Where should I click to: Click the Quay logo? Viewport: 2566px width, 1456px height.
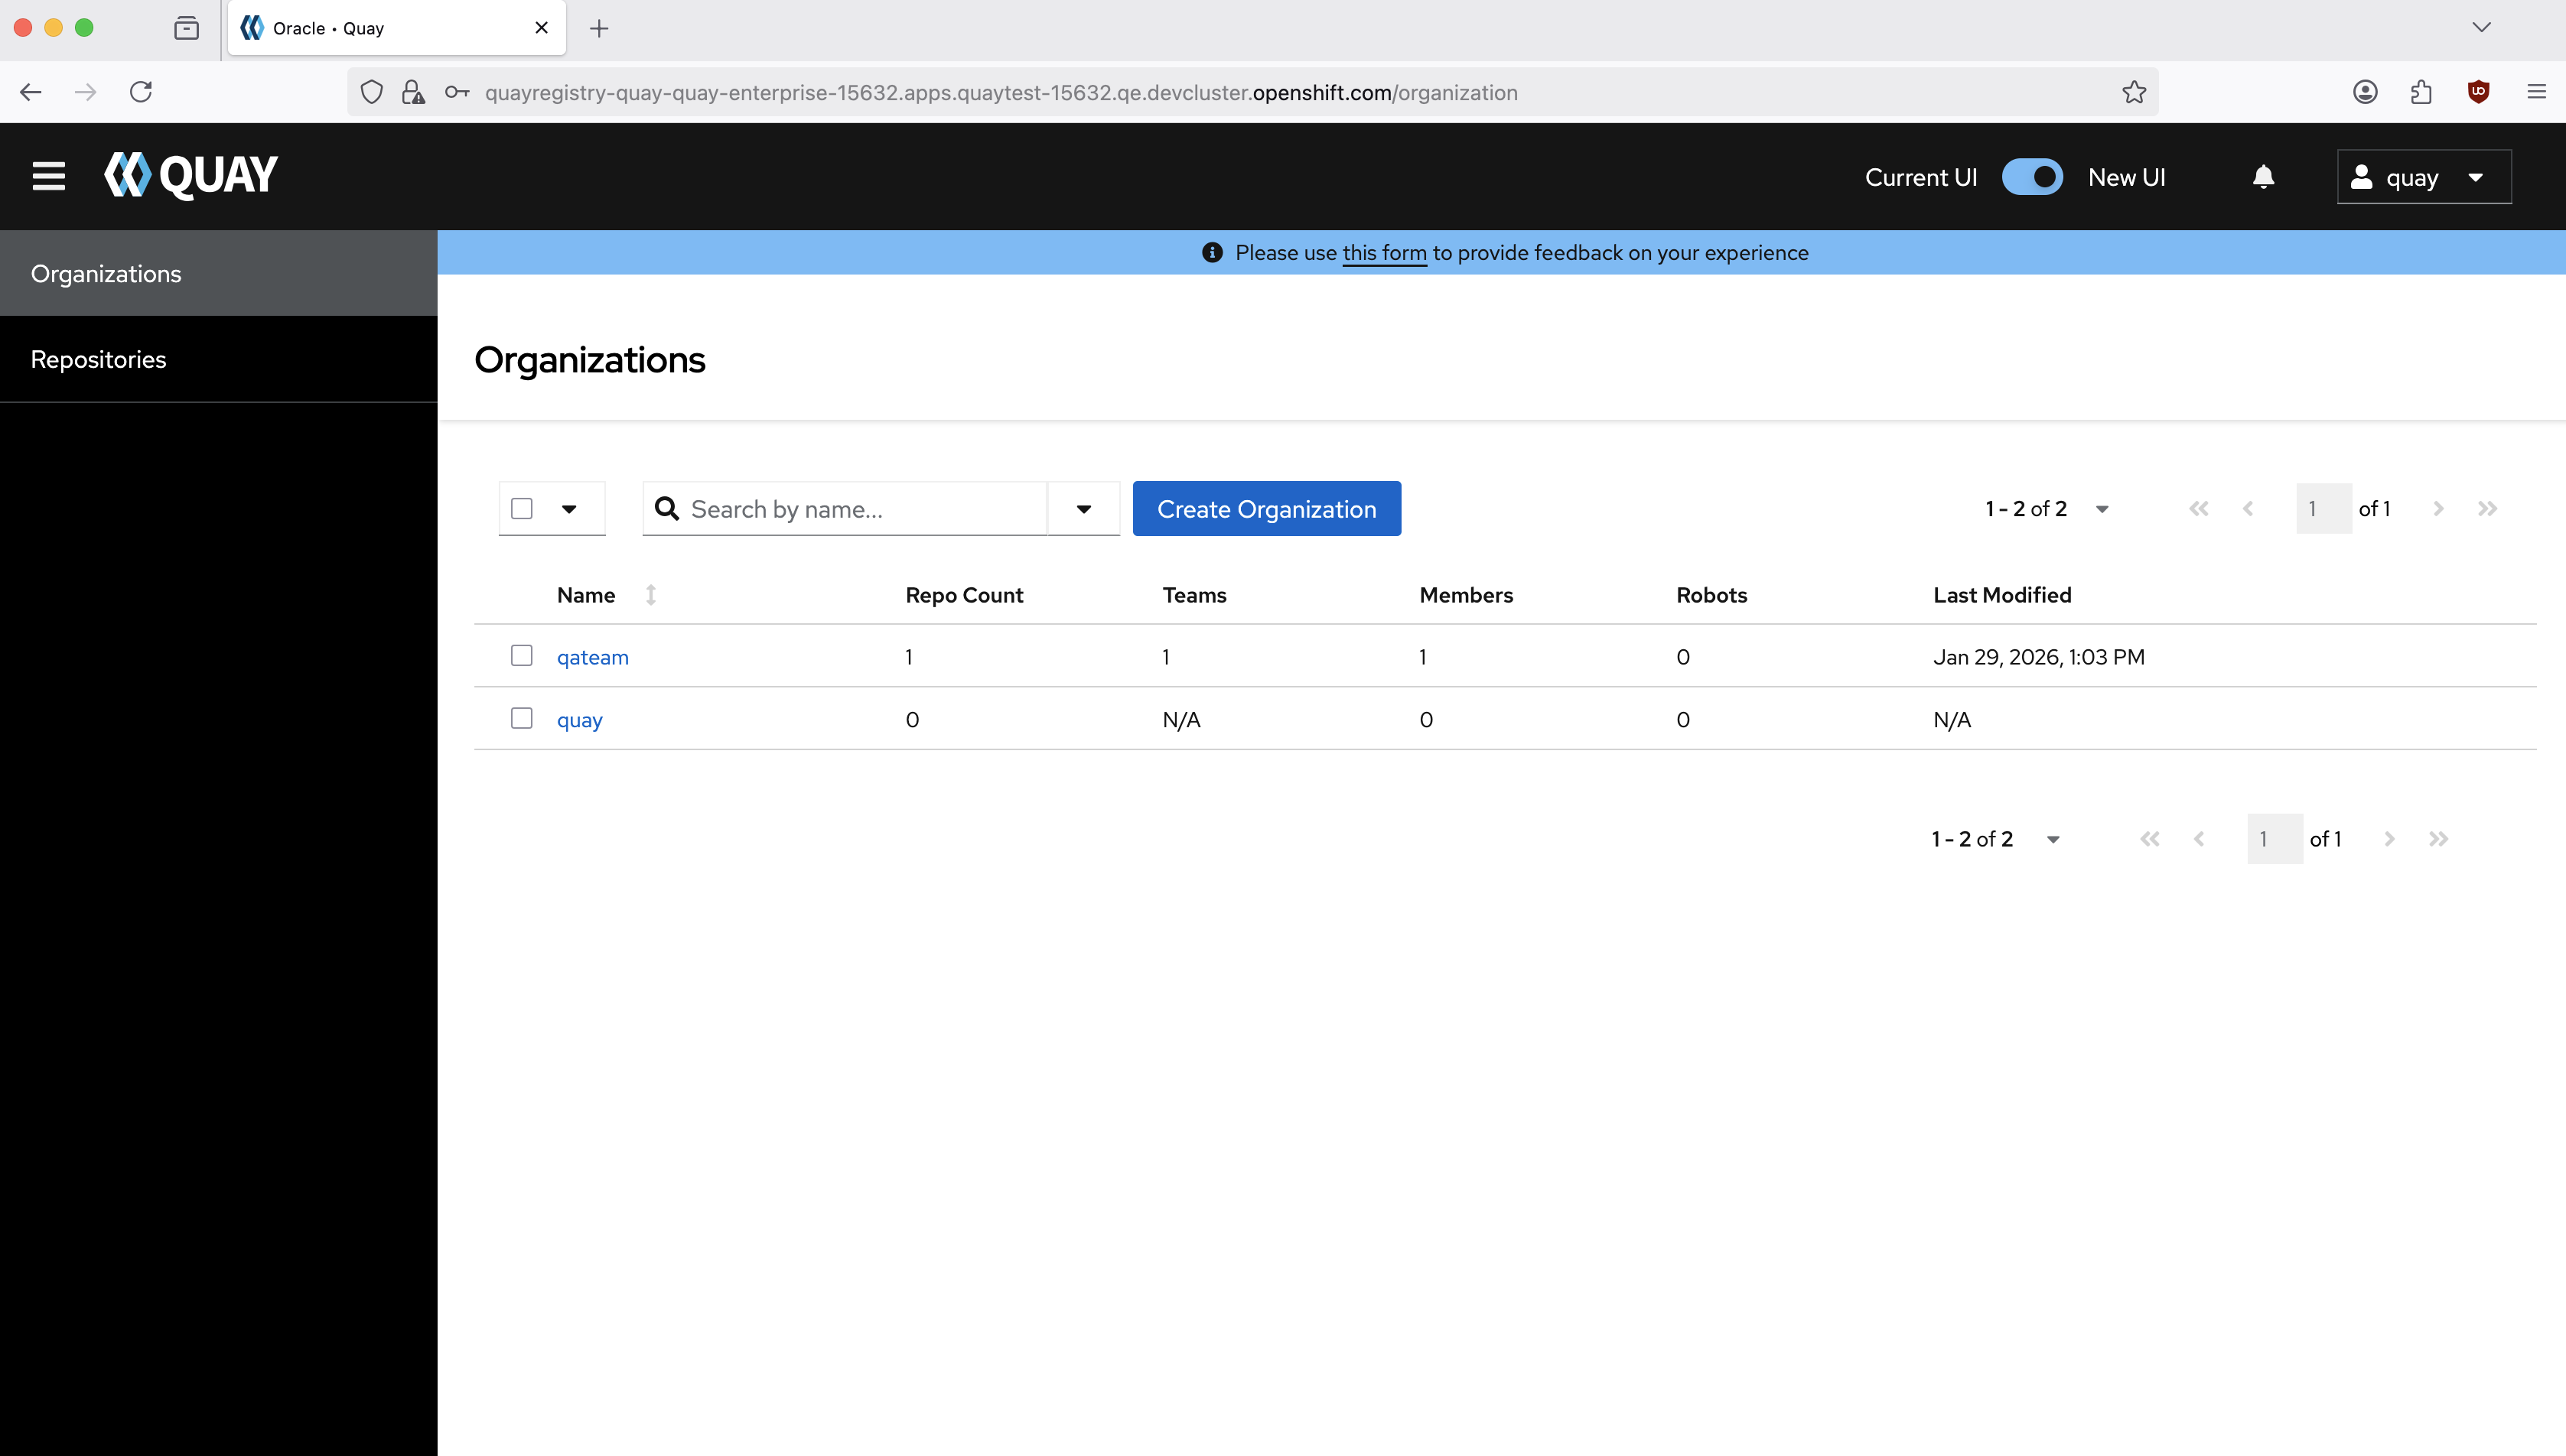[x=191, y=176]
